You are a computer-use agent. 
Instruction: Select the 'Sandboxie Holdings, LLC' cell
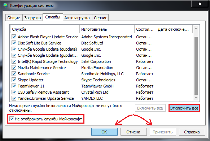pyautogui.click(x=102, y=74)
